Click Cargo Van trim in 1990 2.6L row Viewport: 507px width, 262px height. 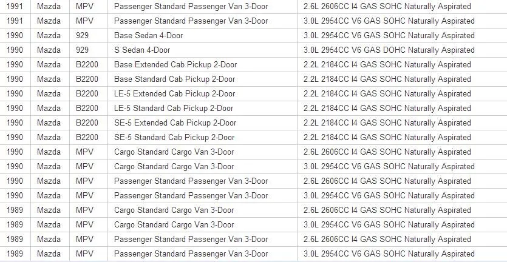[202, 152]
